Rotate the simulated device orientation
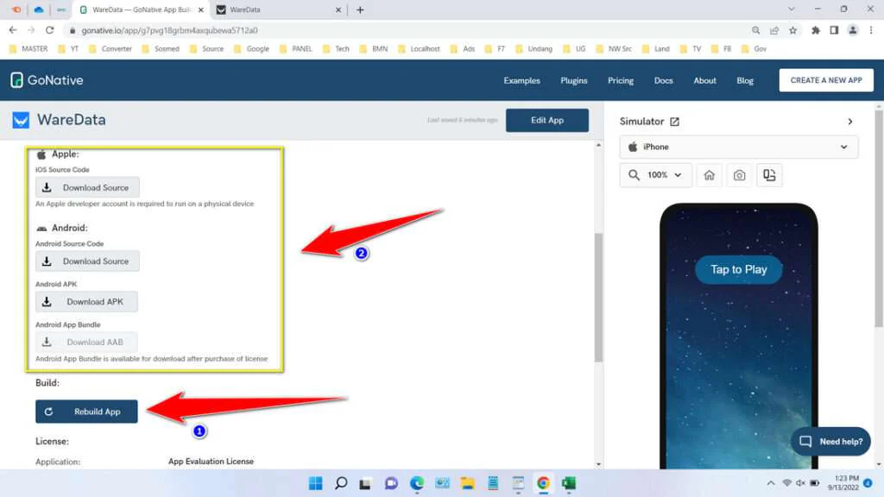Viewport: 884px width, 497px height. 769,174
